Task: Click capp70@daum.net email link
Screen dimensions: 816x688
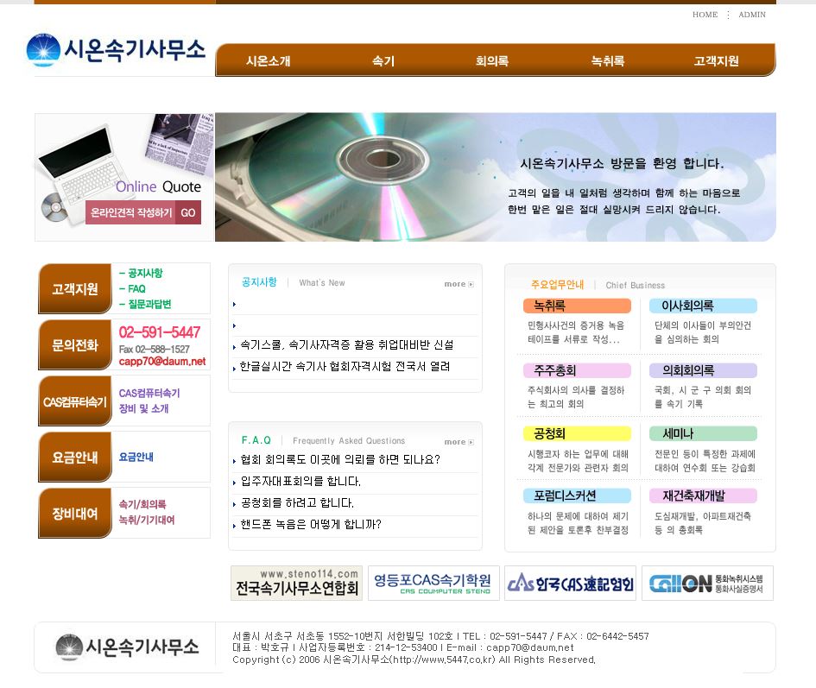Action: click(x=161, y=361)
